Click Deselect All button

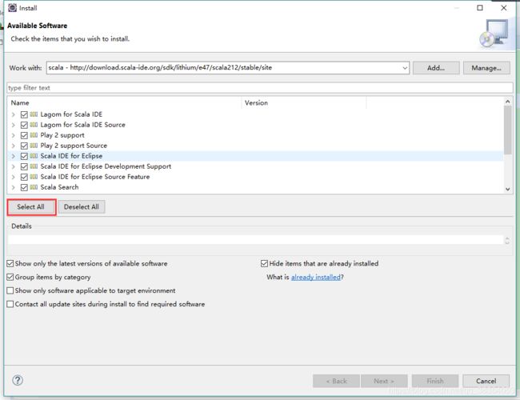click(x=82, y=207)
